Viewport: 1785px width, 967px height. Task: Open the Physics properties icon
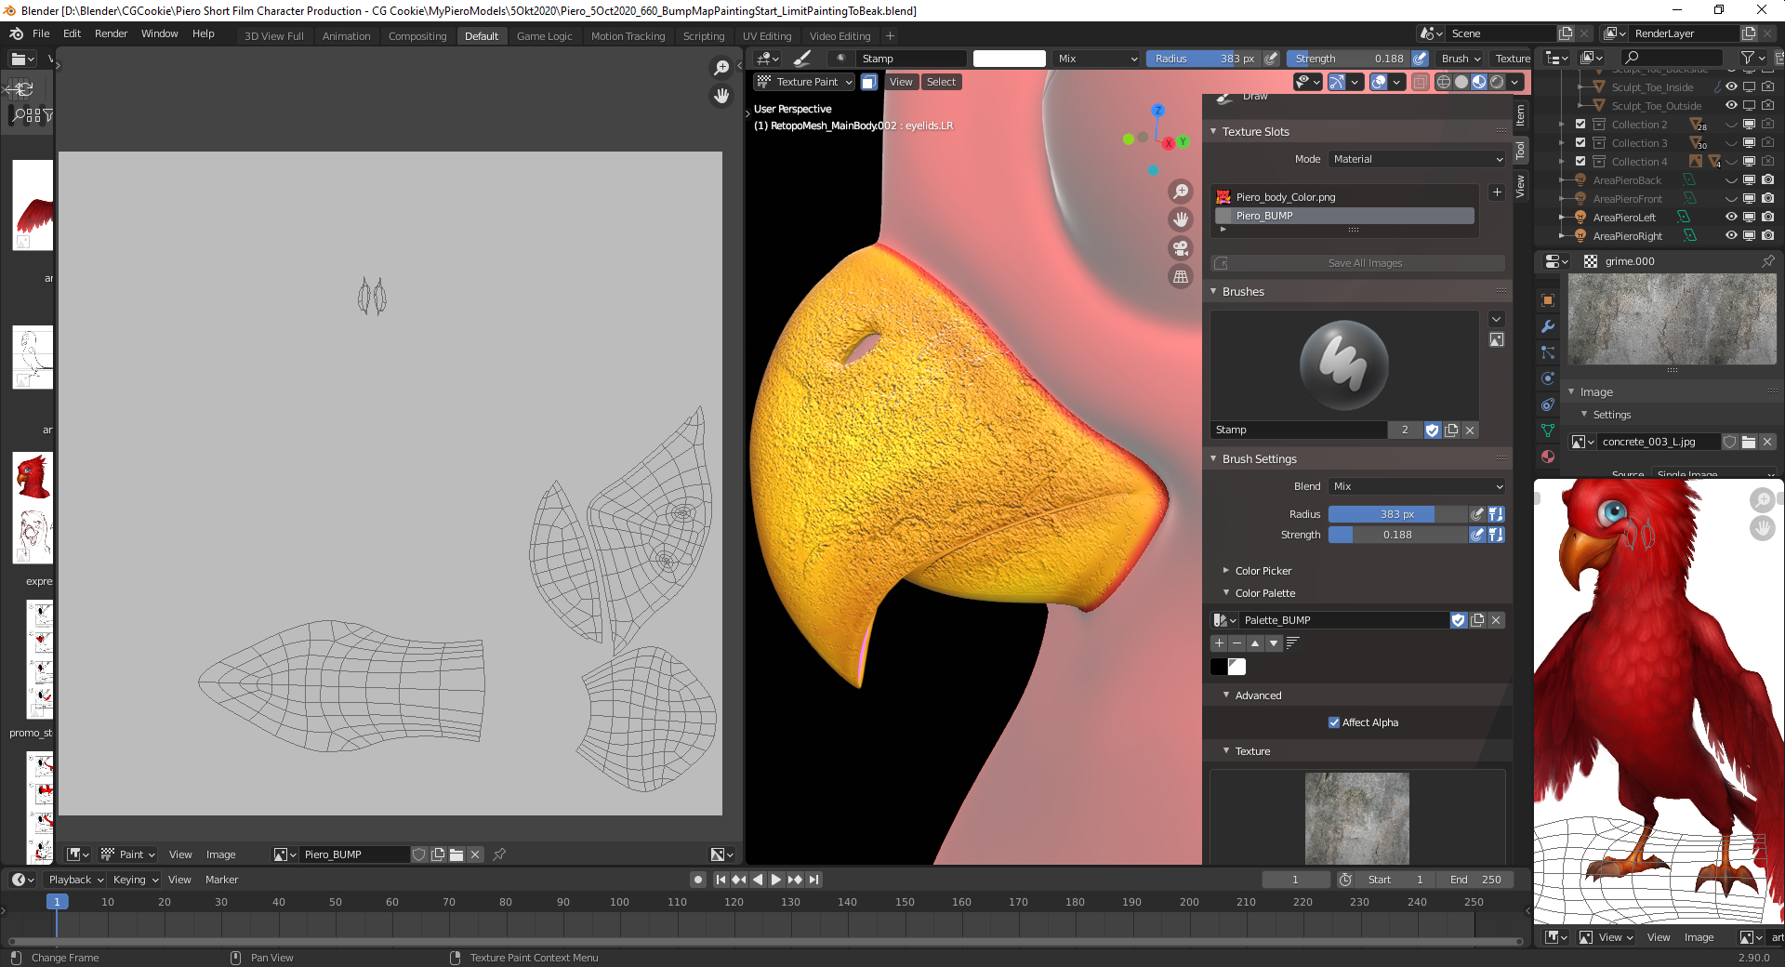pos(1547,378)
